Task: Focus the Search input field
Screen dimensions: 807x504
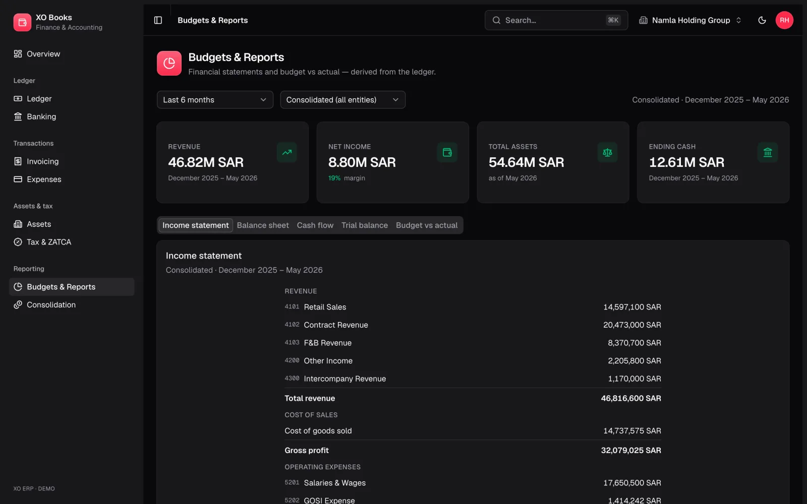Action: click(556, 20)
